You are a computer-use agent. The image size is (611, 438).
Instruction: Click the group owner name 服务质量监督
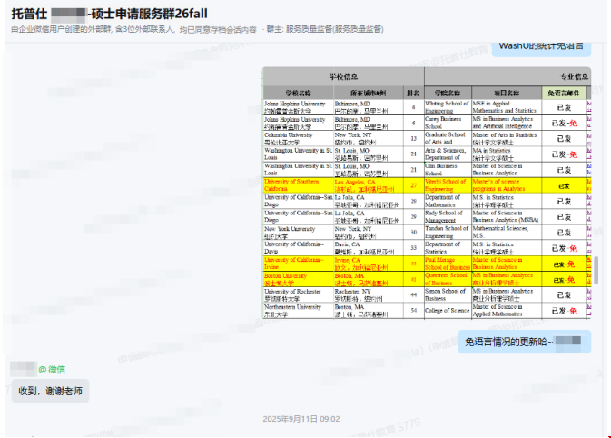point(309,30)
